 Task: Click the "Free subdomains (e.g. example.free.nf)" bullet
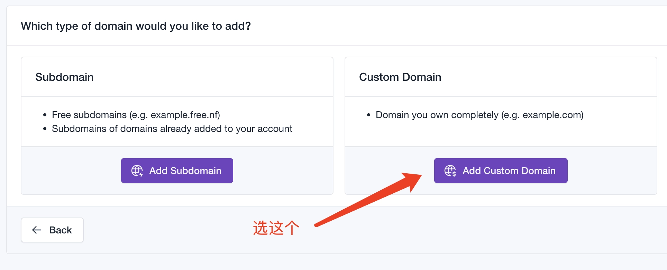136,115
